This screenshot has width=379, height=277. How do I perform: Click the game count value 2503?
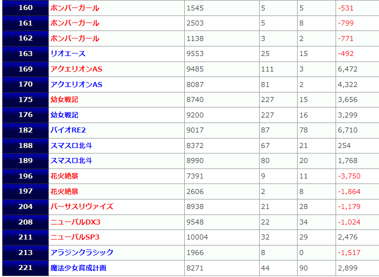click(195, 23)
